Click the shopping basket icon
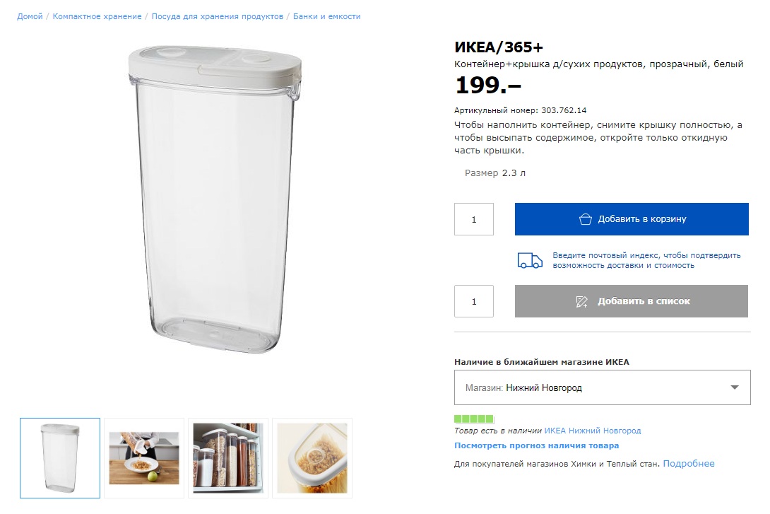Viewport: 770px width, 514px height. tap(585, 219)
